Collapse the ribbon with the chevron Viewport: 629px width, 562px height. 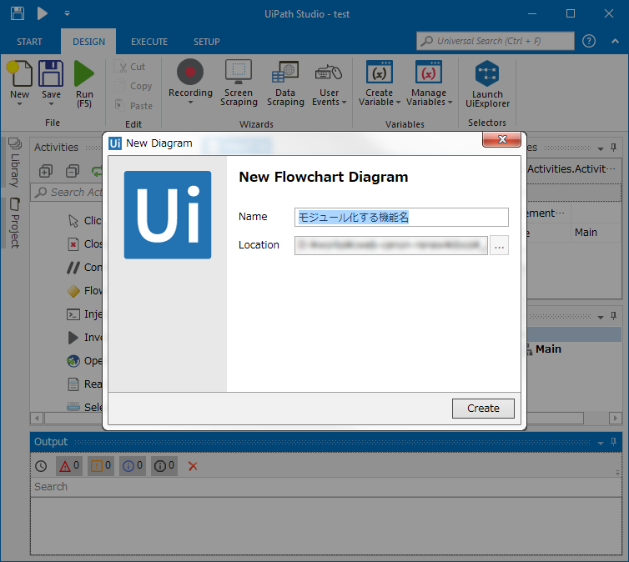[615, 41]
